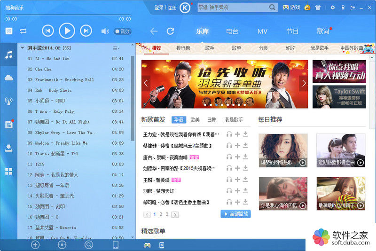Select the 排行榜 ranking tab
This screenshot has height=251, width=376.
183,48
